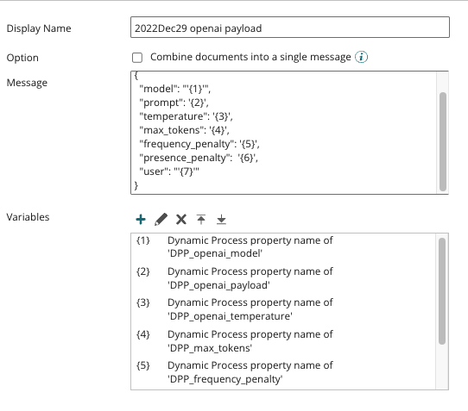The width and height of the screenshot is (468, 411).
Task: Move variable up with arrow icon
Action: click(x=201, y=219)
